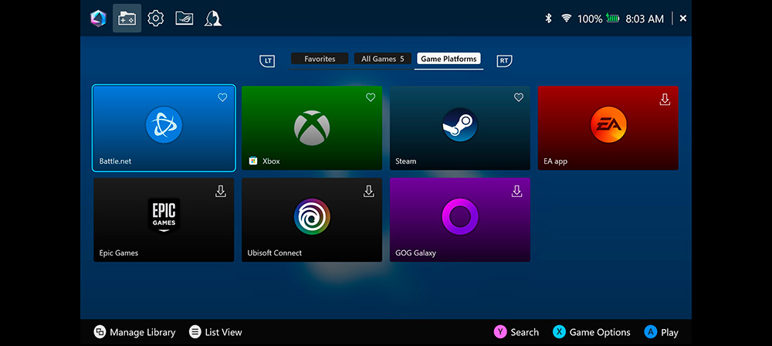Click the A Play button
This screenshot has width=772, height=346.
tap(662, 332)
